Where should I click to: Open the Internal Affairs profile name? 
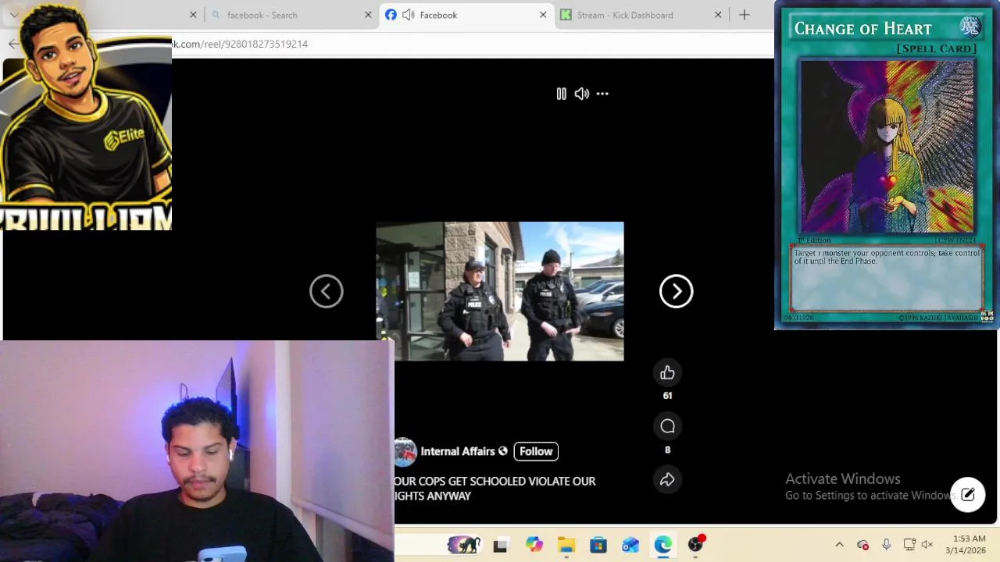pos(458,451)
